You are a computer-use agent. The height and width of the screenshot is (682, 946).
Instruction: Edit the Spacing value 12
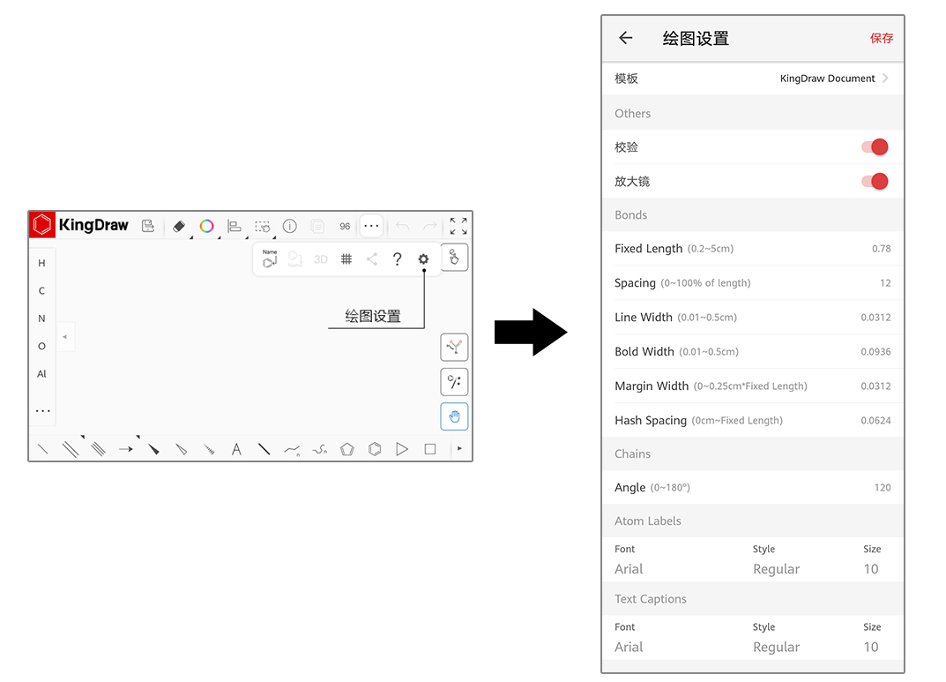885,283
